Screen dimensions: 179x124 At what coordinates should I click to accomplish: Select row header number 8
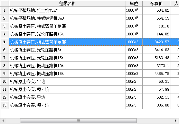4,66
